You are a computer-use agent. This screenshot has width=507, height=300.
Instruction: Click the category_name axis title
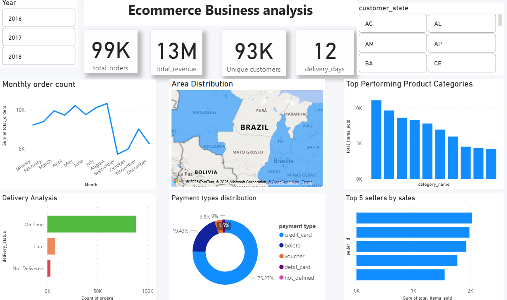[434, 184]
